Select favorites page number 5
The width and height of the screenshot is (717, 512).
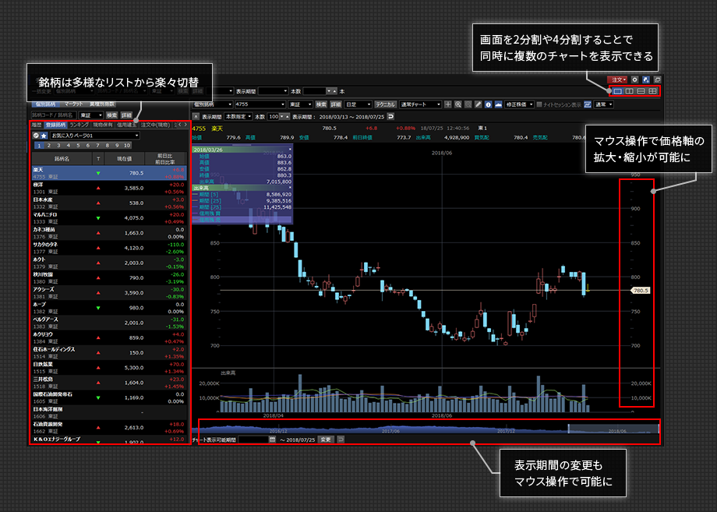coord(78,146)
